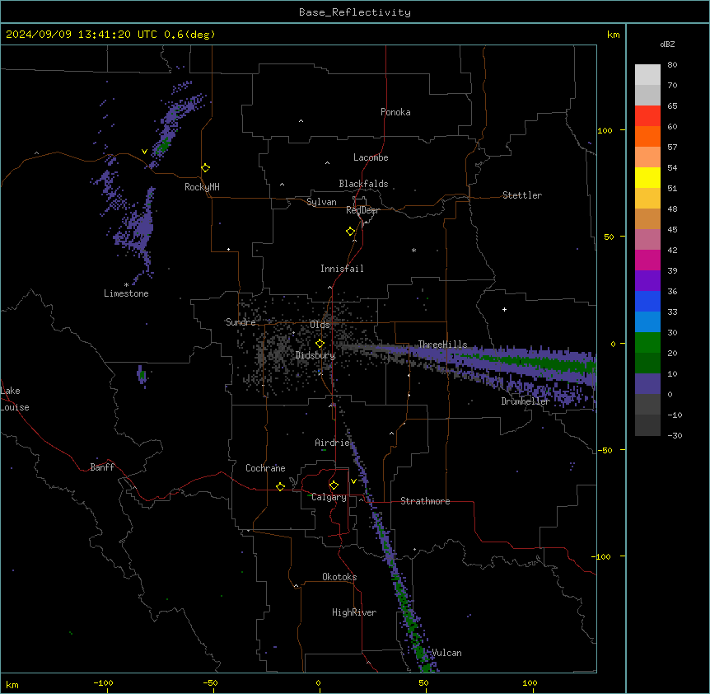This screenshot has height=694, width=710.
Task: Click the Vulcan label
Action: pos(447,653)
